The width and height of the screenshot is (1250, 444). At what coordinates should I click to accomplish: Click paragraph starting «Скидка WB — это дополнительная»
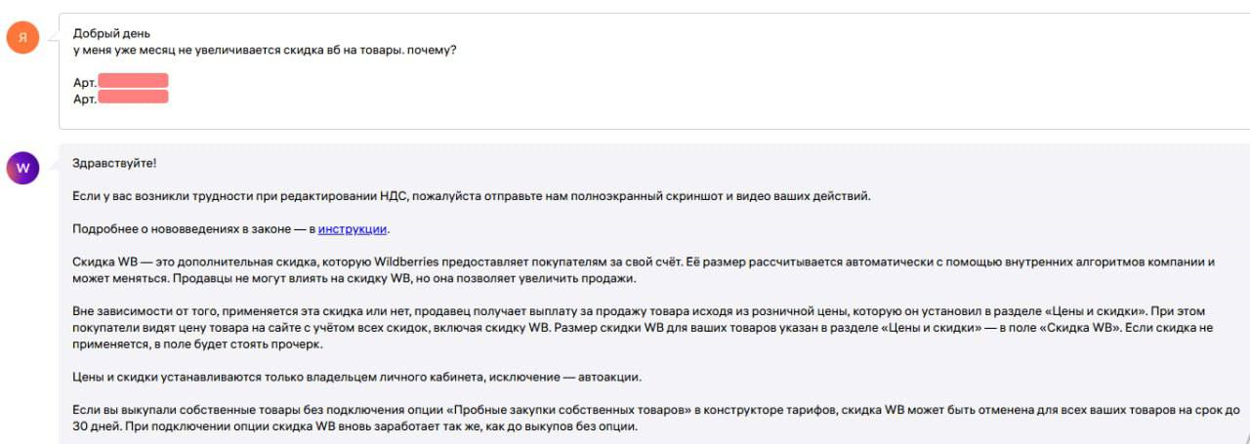click(x=645, y=270)
